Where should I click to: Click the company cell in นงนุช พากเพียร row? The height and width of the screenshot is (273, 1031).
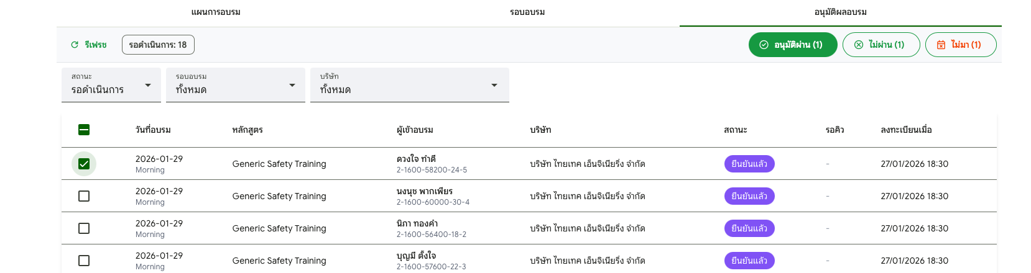[588, 196]
